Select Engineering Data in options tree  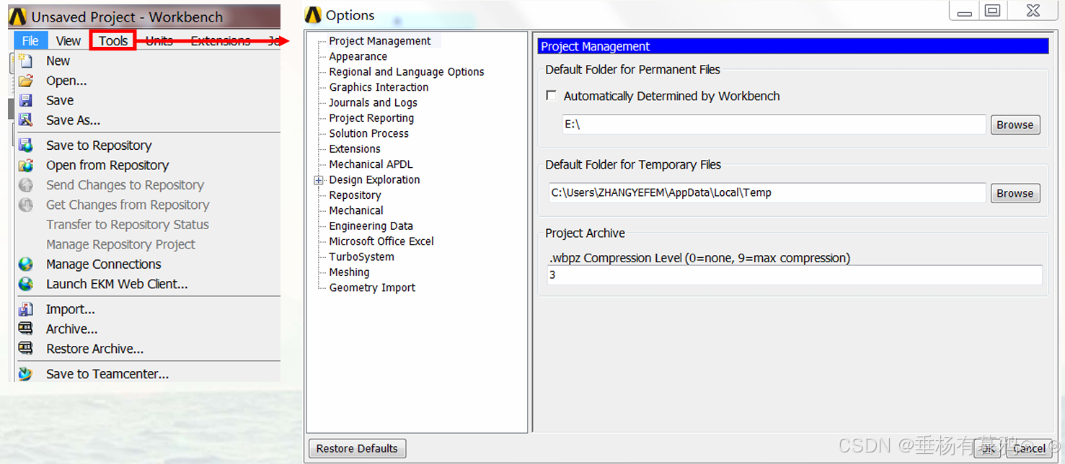371,226
